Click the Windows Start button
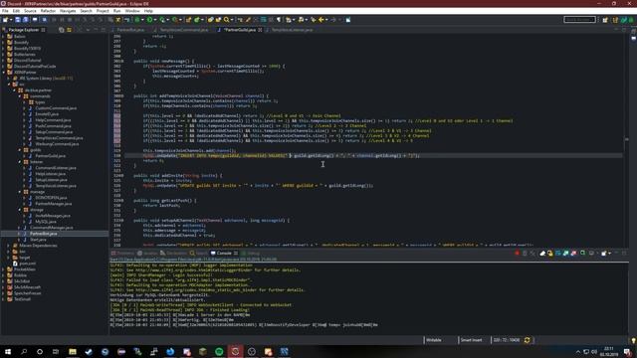Screen dimensions: 637x358 pos(8,351)
